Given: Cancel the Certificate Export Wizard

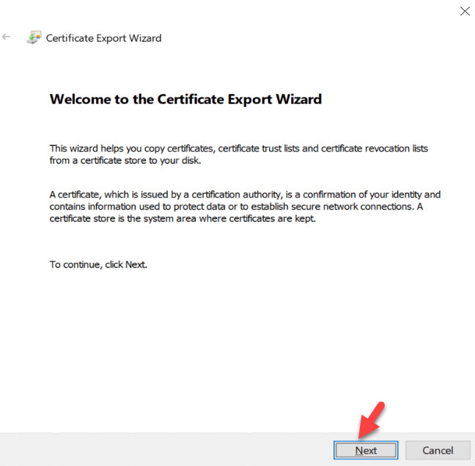Looking at the screenshot, I should point(438,450).
